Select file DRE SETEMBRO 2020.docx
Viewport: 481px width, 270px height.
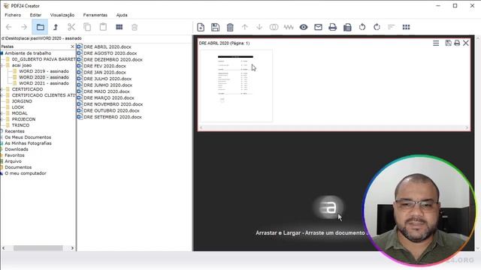(113, 117)
